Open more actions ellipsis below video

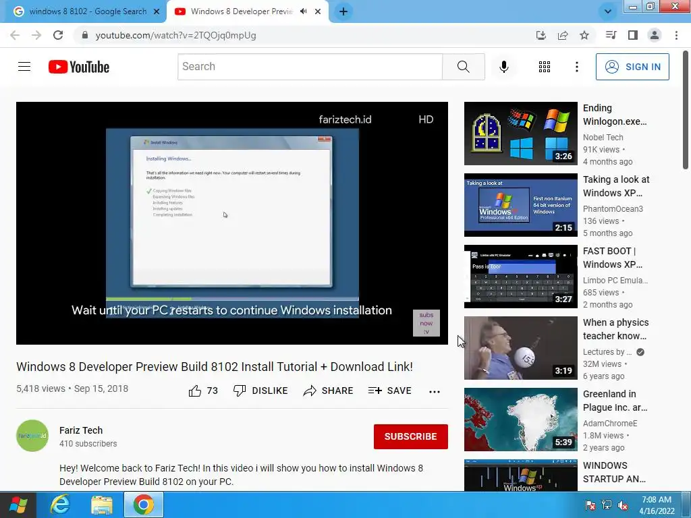point(435,391)
